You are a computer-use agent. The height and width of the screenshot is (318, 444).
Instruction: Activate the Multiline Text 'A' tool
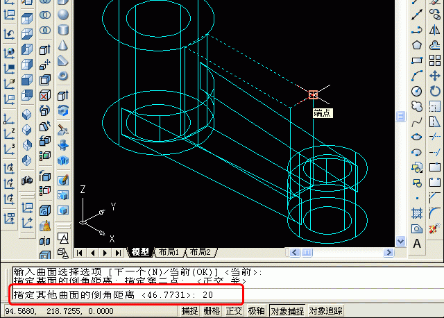417,243
